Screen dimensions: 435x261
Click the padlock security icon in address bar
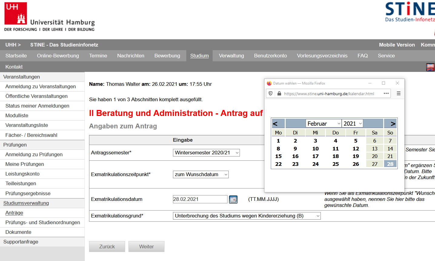coord(279,93)
